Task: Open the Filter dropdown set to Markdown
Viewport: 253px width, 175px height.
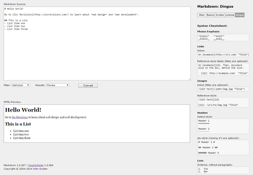Action: [21, 85]
